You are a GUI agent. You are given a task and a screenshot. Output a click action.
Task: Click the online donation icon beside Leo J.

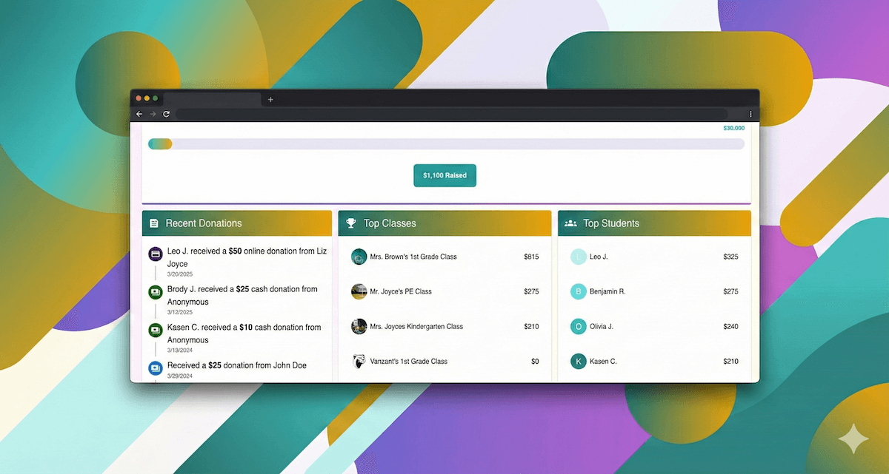pyautogui.click(x=155, y=254)
